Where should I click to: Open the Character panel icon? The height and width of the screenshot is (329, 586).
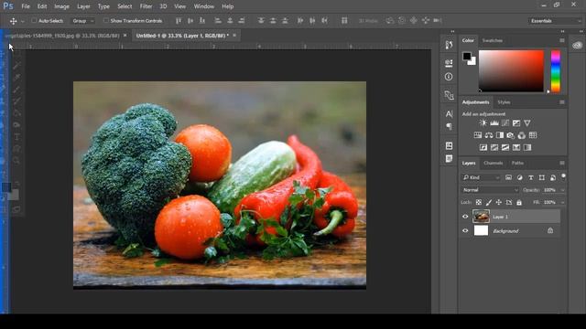pyautogui.click(x=449, y=113)
